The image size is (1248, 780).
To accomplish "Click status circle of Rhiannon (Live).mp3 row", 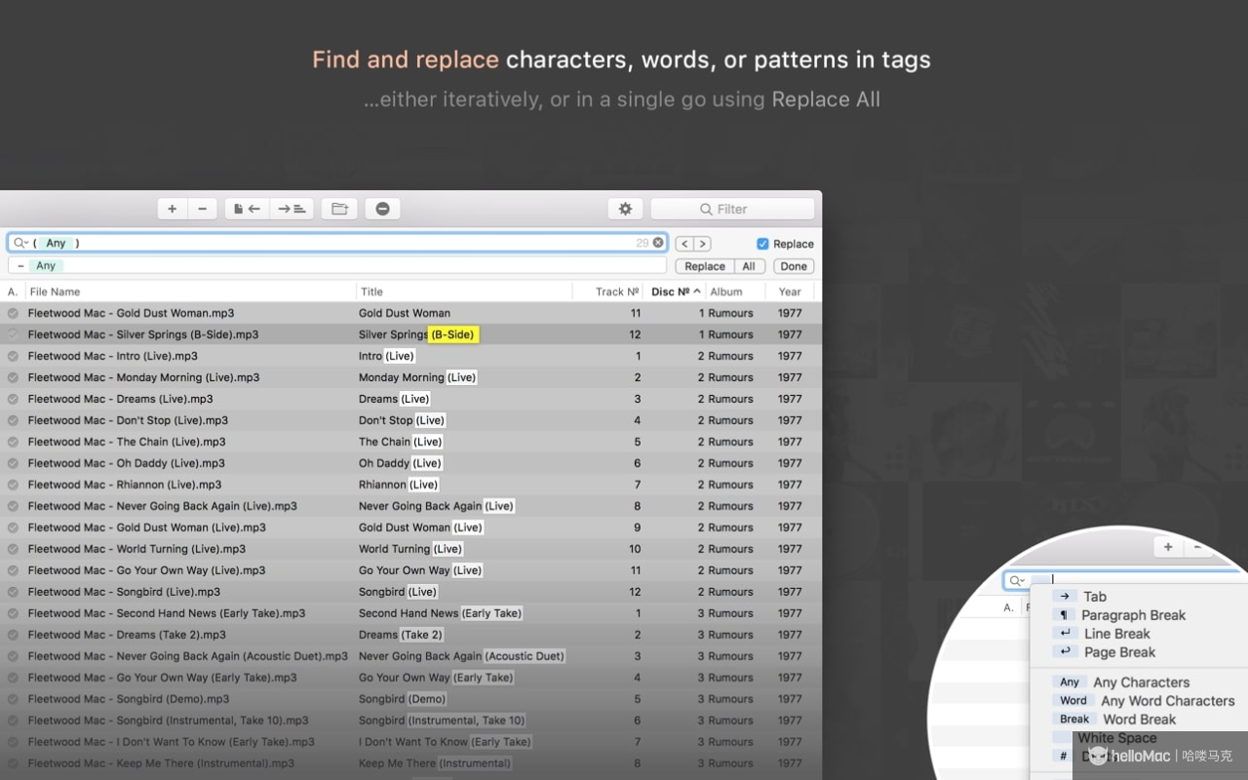I will coord(13,485).
